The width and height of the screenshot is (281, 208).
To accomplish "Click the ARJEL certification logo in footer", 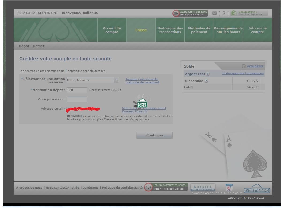I will tap(229, 187).
